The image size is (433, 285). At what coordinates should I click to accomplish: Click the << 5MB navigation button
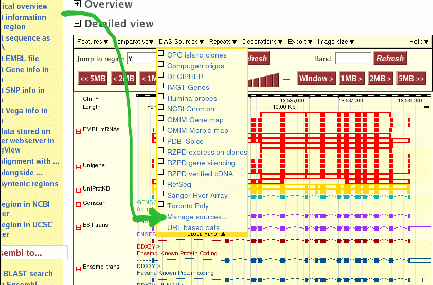93,79
